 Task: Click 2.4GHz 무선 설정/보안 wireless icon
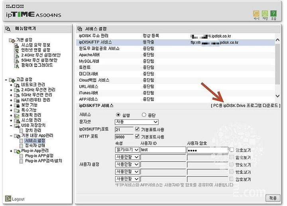pos(17,56)
